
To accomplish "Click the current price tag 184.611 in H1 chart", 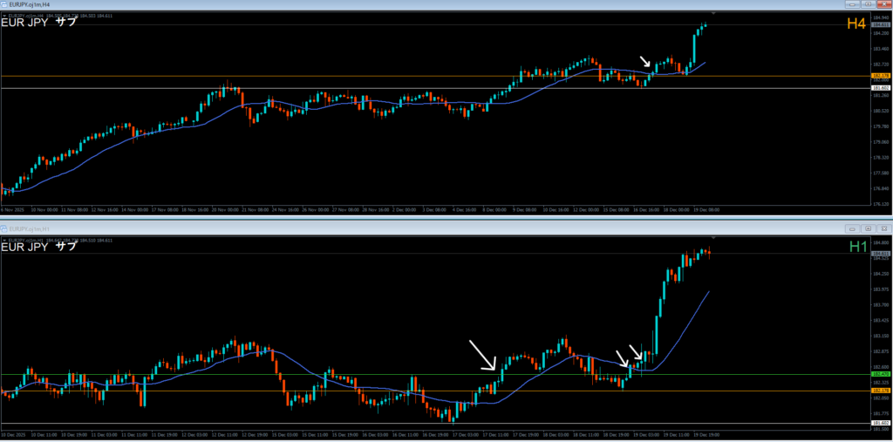I will pos(881,254).
